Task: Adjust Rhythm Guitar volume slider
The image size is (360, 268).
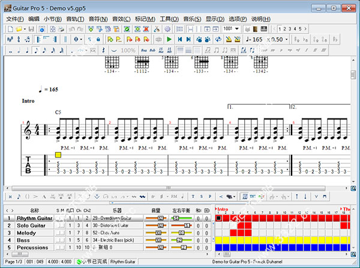Action: point(156,218)
